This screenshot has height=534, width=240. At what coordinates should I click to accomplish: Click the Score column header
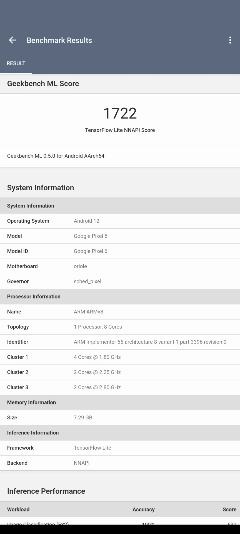pos(229,510)
